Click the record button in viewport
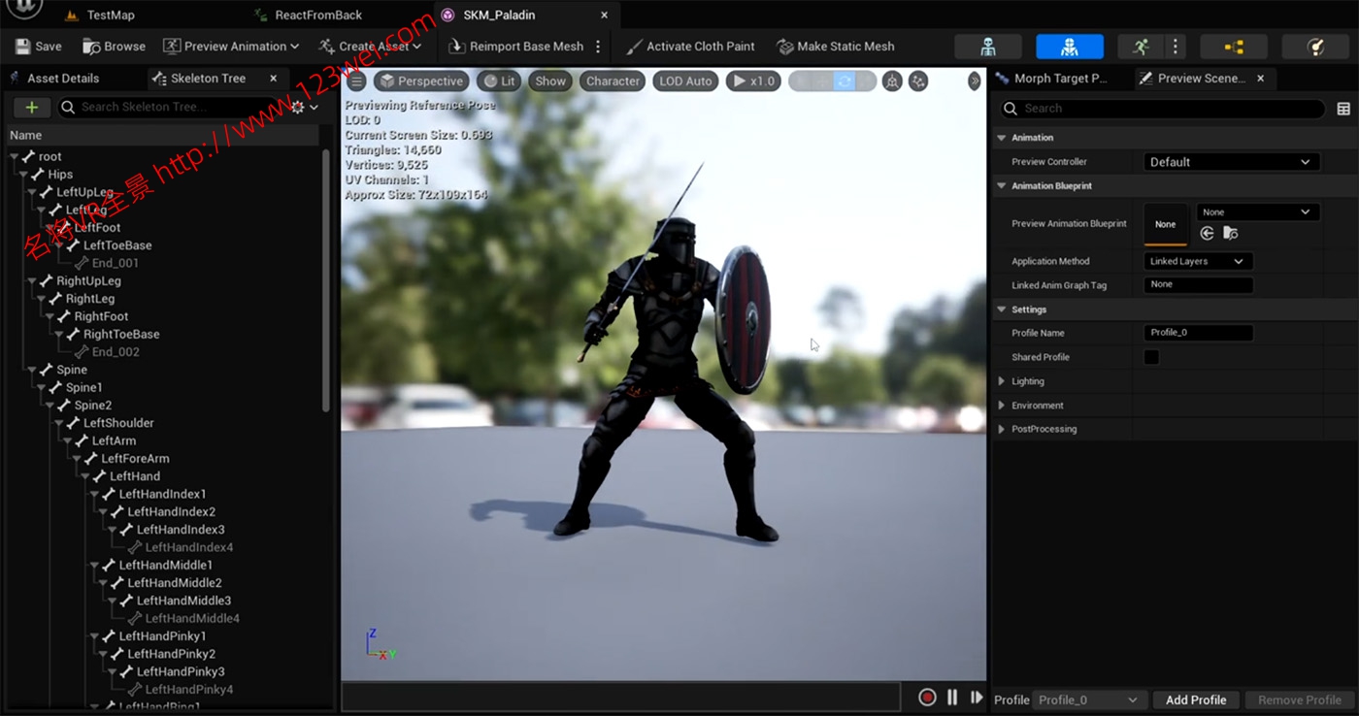This screenshot has height=716, width=1359. click(x=927, y=698)
